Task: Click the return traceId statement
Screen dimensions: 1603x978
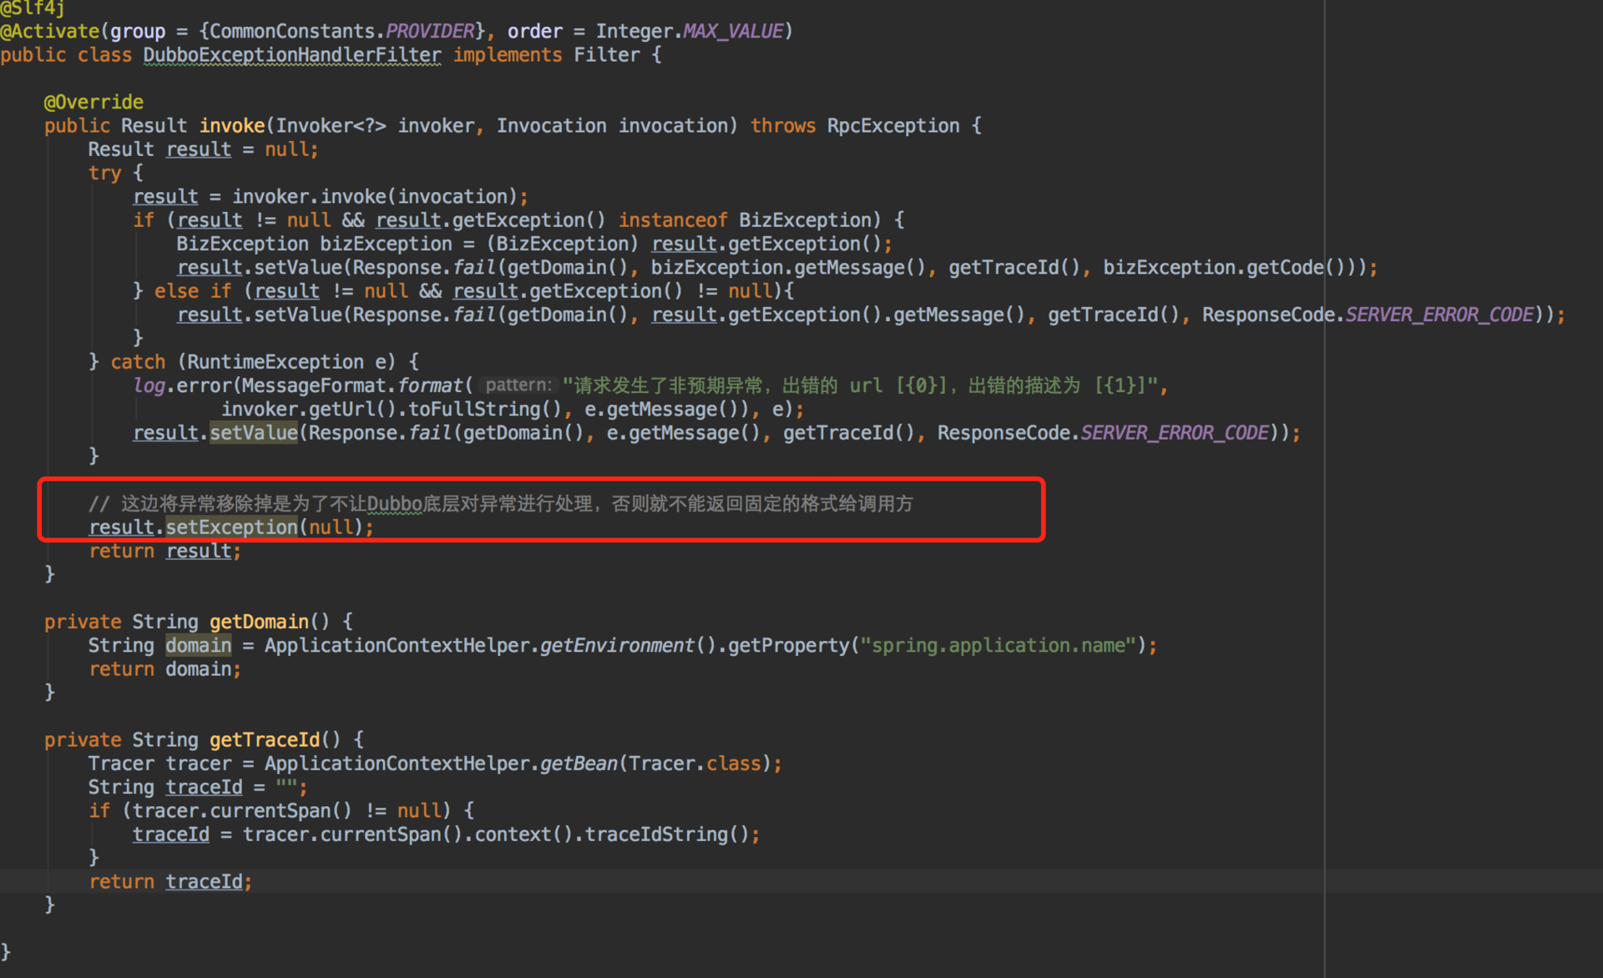Action: 169,882
